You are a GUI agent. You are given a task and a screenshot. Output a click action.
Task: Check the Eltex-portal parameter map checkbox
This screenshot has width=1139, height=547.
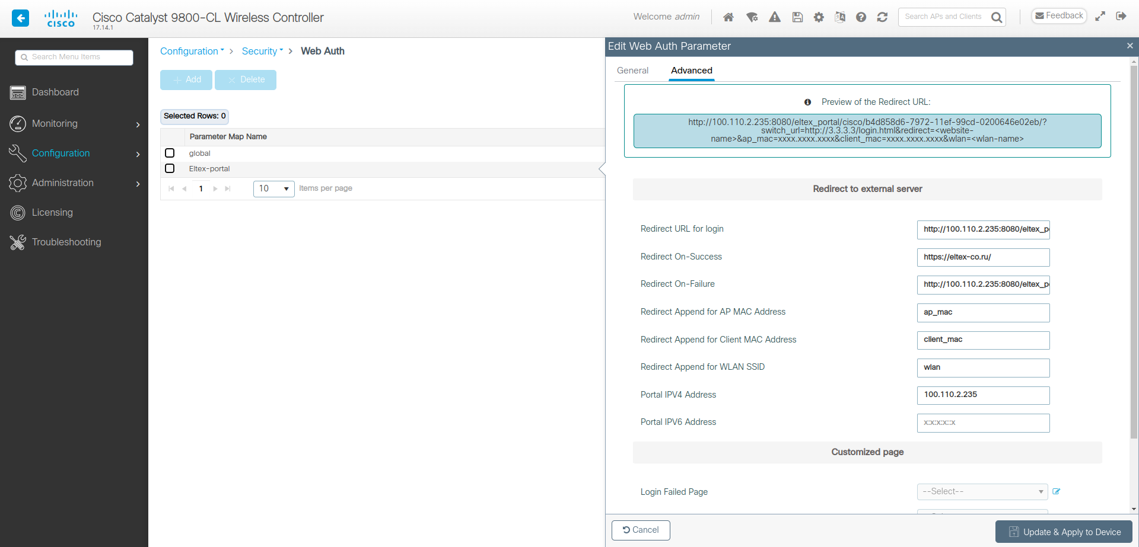point(170,168)
